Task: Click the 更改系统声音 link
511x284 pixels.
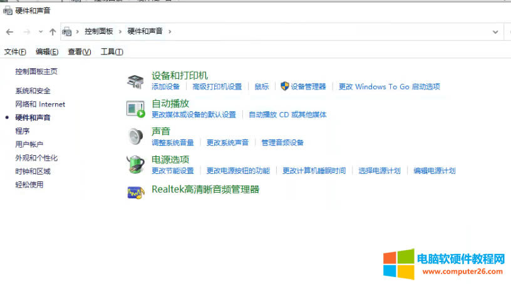Action: 227,143
